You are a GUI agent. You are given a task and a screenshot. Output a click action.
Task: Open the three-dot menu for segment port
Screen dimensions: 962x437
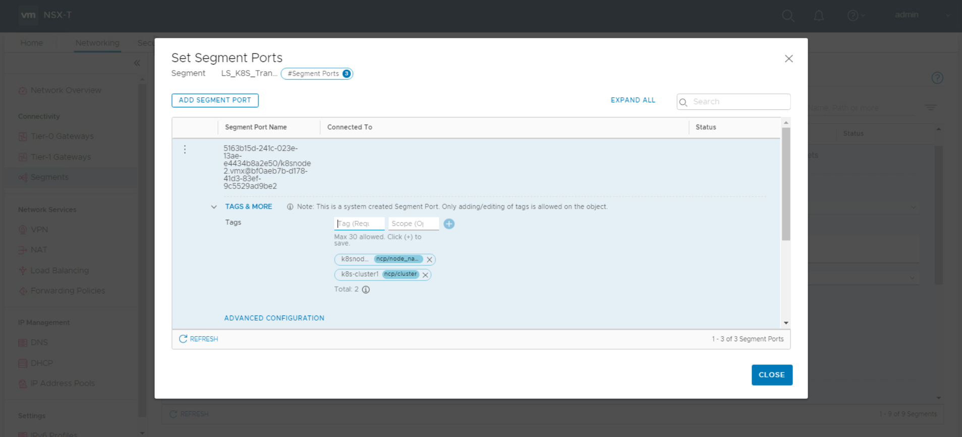pyautogui.click(x=185, y=149)
